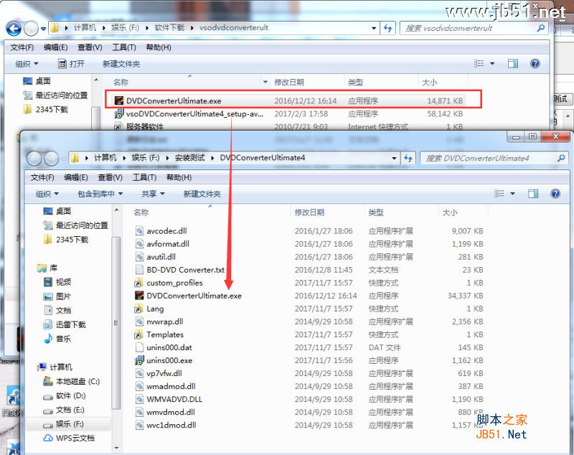Click 新建文件夹 in front window

pyautogui.click(x=202, y=194)
